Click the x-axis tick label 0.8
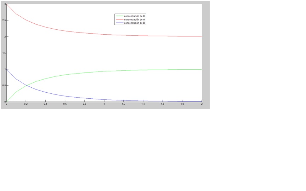 [84, 104]
